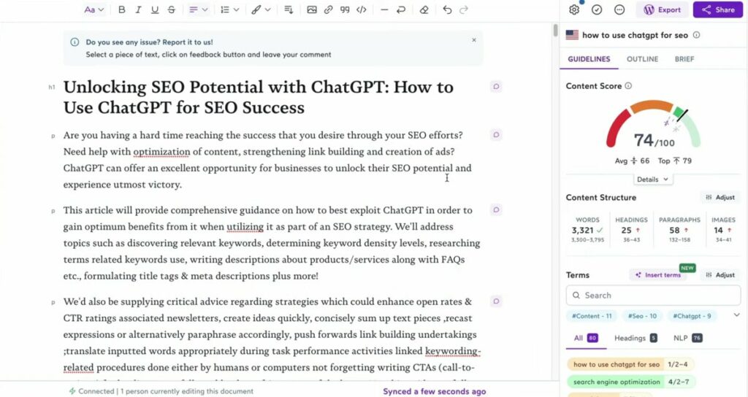748x397 pixels.
Task: Toggle strikethrough formatting
Action: point(171,9)
